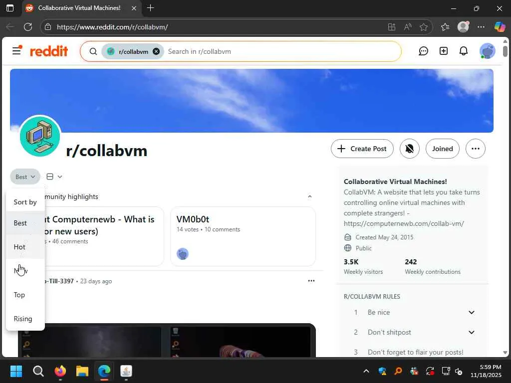
Task: Open Firefox from the taskbar
Action: tap(60, 371)
